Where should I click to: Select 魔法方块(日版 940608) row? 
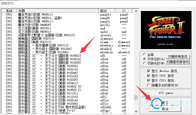(x=67, y=25)
